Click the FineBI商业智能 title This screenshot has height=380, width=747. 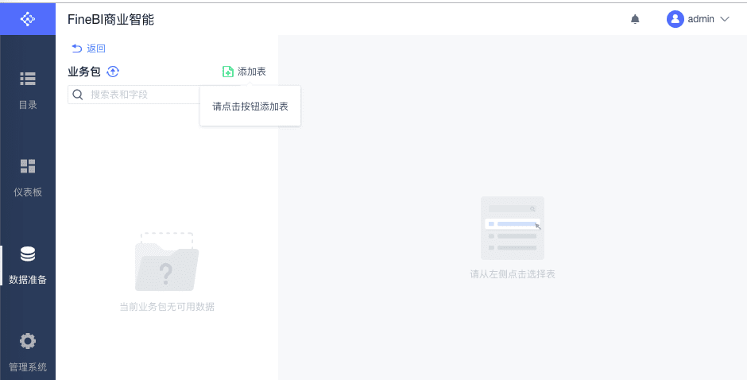(110, 20)
